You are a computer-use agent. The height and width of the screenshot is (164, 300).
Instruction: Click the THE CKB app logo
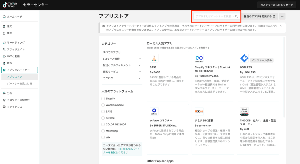pyautogui.click(x=244, y=111)
